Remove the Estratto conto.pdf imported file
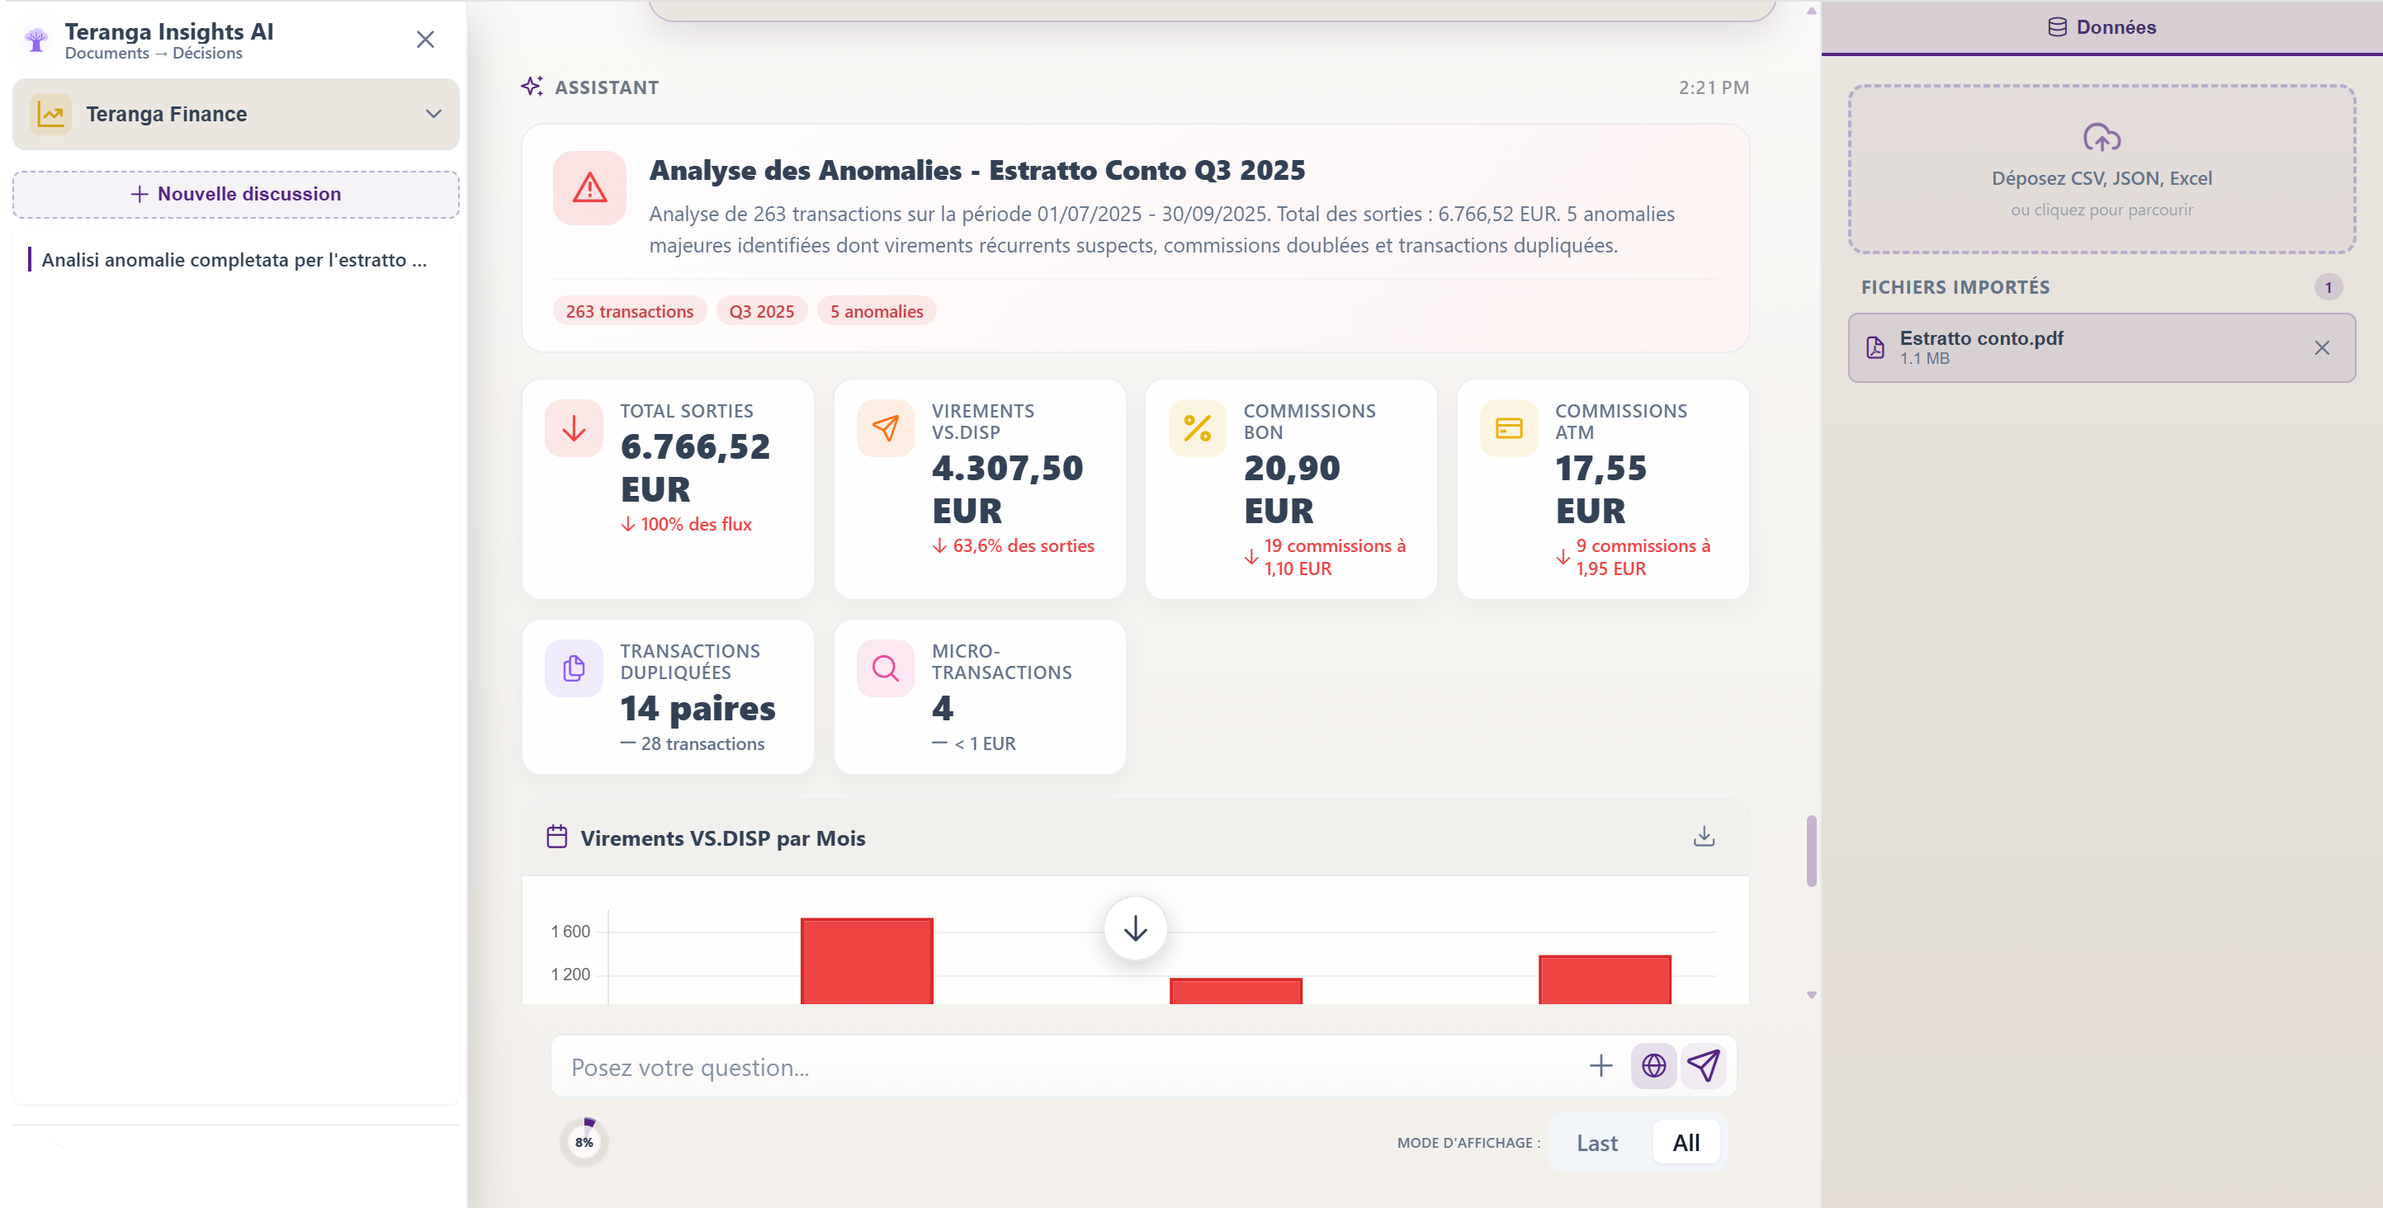 2322,347
